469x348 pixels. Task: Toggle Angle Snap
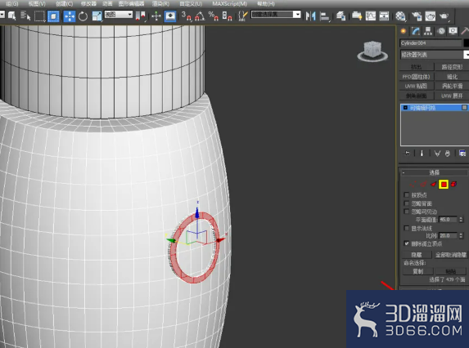point(200,16)
